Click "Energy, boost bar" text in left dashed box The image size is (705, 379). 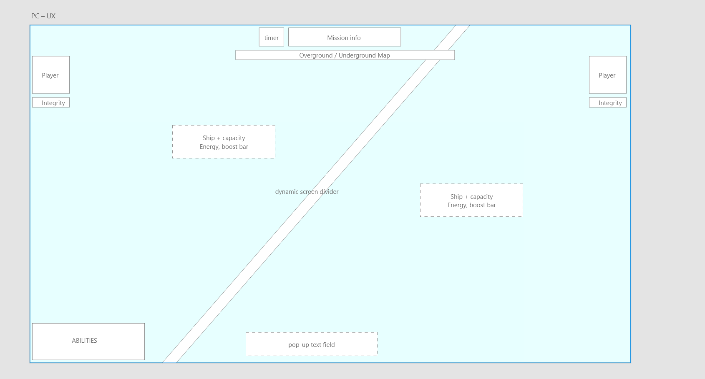tap(224, 147)
